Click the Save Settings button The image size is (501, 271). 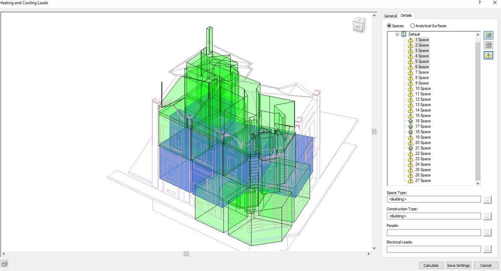(x=458, y=265)
